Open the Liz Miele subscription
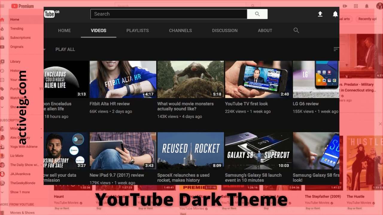Viewport: 383px width, 215px height. [17, 156]
